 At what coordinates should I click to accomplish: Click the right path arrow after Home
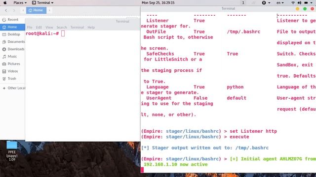49,10
